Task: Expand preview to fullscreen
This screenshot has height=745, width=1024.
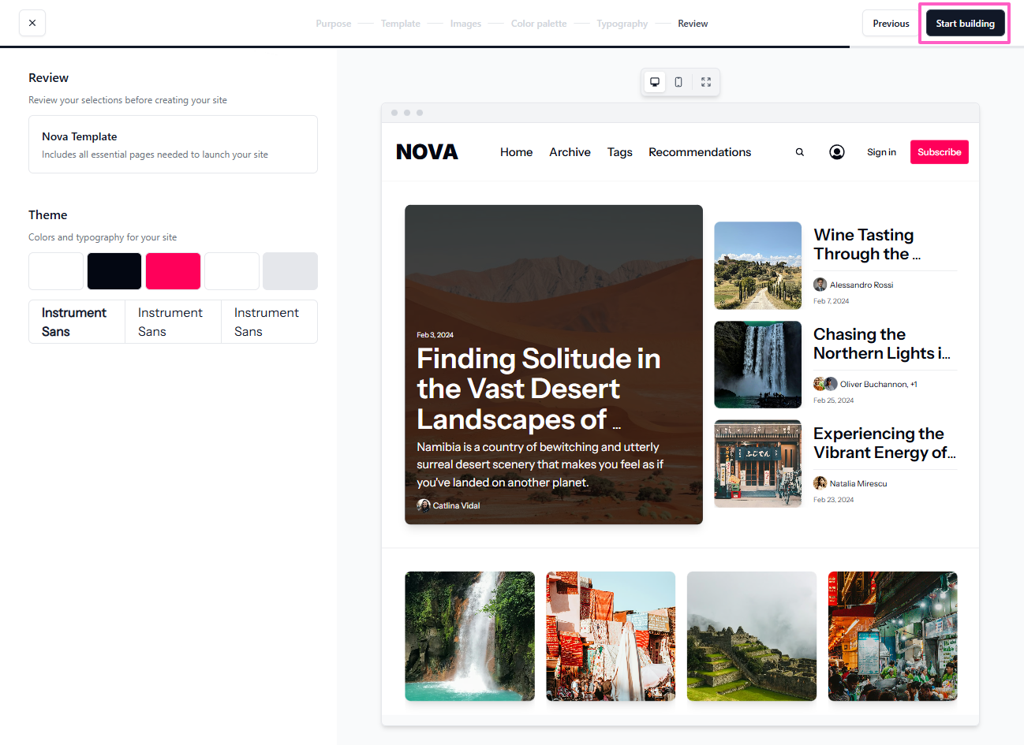Action: (x=706, y=82)
